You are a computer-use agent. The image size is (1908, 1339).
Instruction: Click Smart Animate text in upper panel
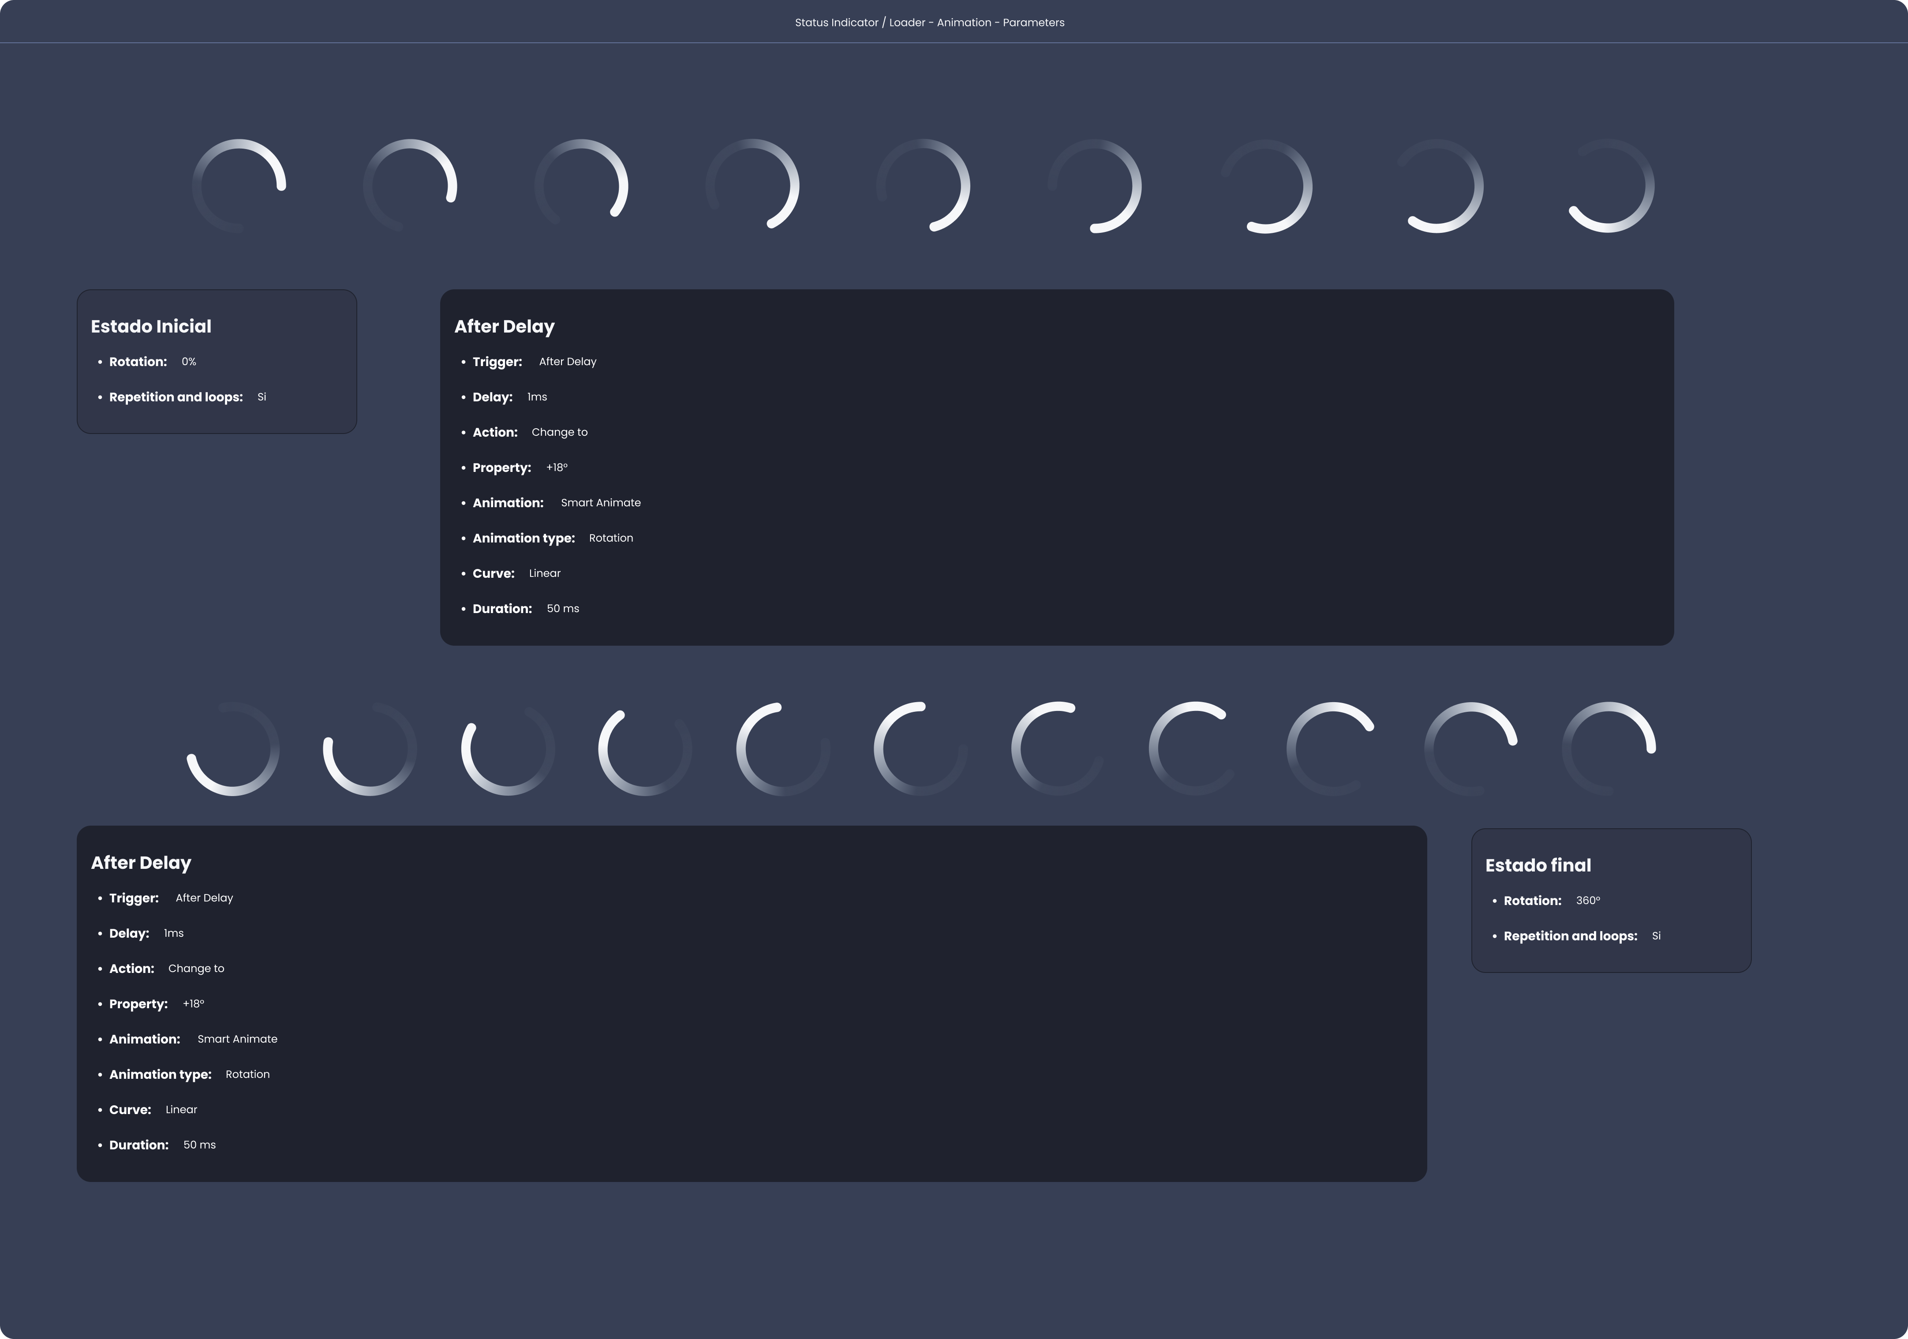600,503
